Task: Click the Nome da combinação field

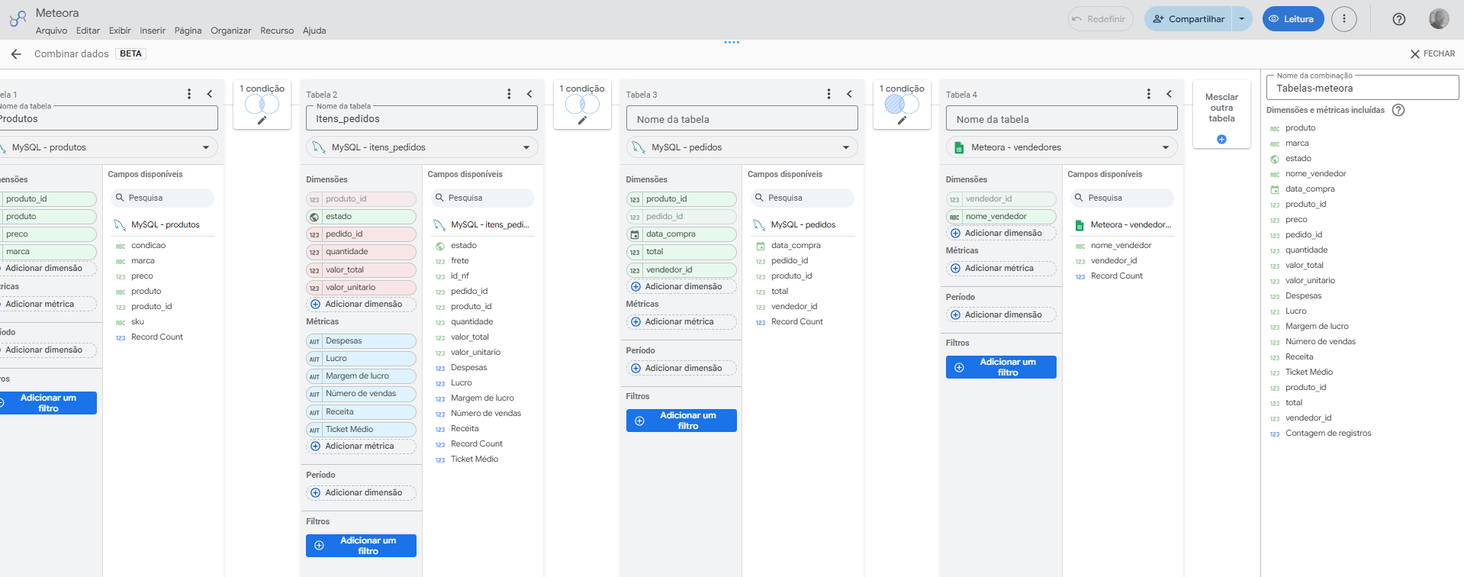Action: [x=1363, y=87]
